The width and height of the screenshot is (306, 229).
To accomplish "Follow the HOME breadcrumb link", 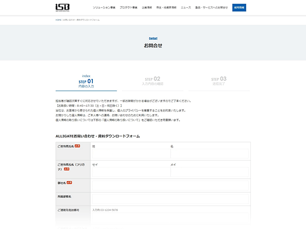I will [x=58, y=20].
